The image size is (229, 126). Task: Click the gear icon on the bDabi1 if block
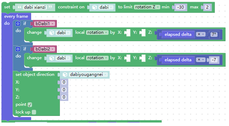pyautogui.click(x=18, y=23)
